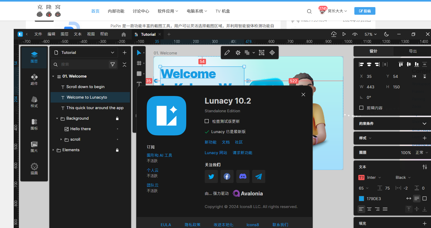Expand the scroll group

click(61, 139)
